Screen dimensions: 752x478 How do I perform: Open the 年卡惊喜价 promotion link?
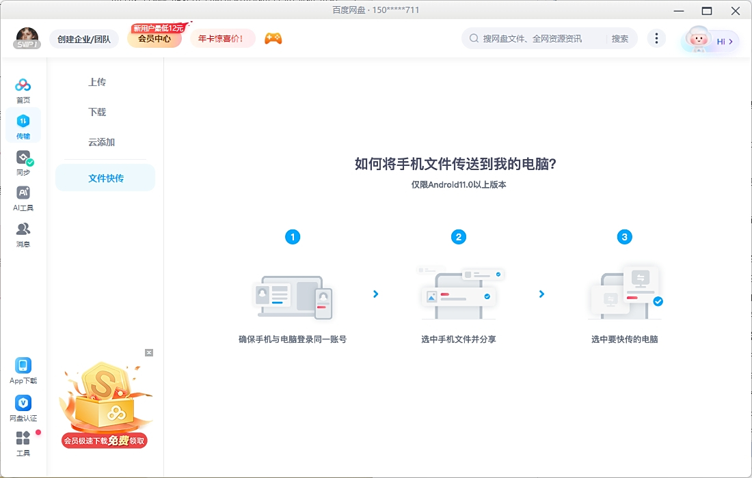click(220, 38)
